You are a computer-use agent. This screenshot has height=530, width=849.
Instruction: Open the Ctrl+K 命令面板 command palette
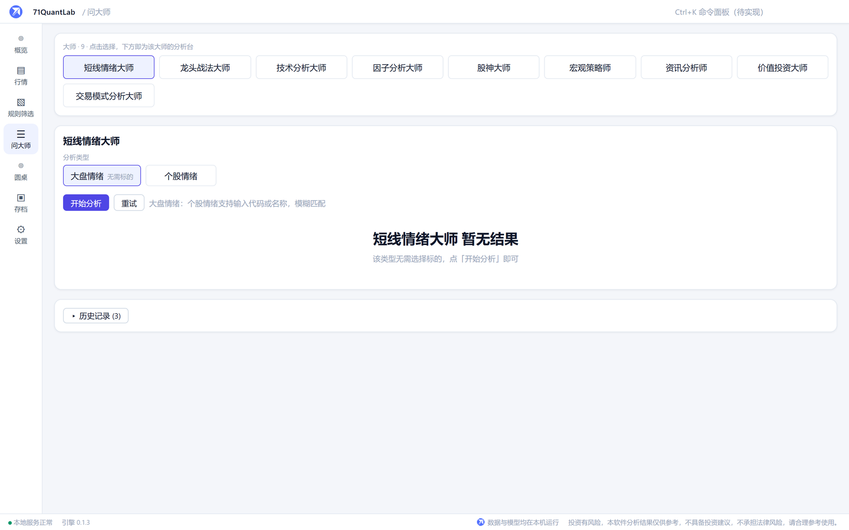click(719, 12)
